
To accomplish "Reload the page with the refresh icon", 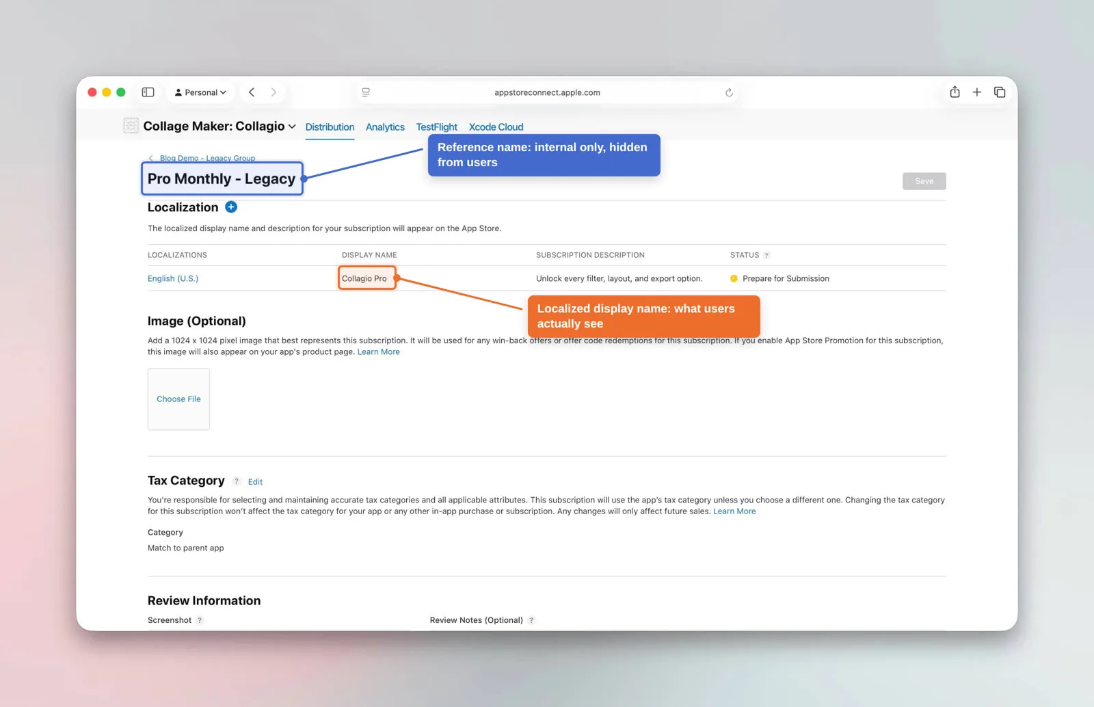I will (729, 92).
